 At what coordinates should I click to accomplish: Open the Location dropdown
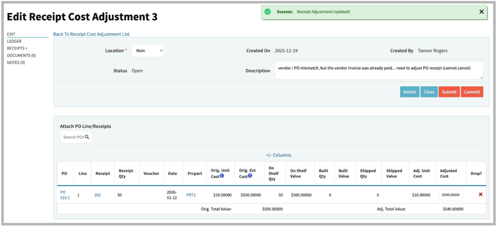point(148,51)
